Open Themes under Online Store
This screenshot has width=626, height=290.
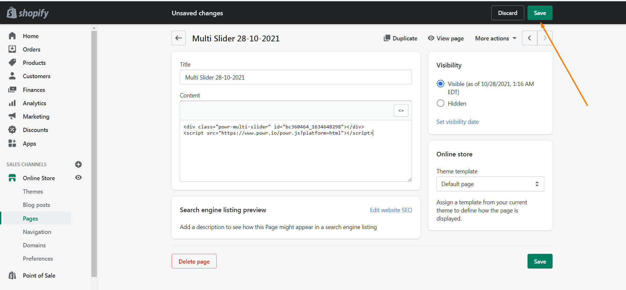(33, 192)
